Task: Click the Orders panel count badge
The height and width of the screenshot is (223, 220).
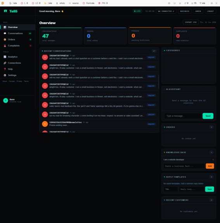Action: tap(211, 127)
